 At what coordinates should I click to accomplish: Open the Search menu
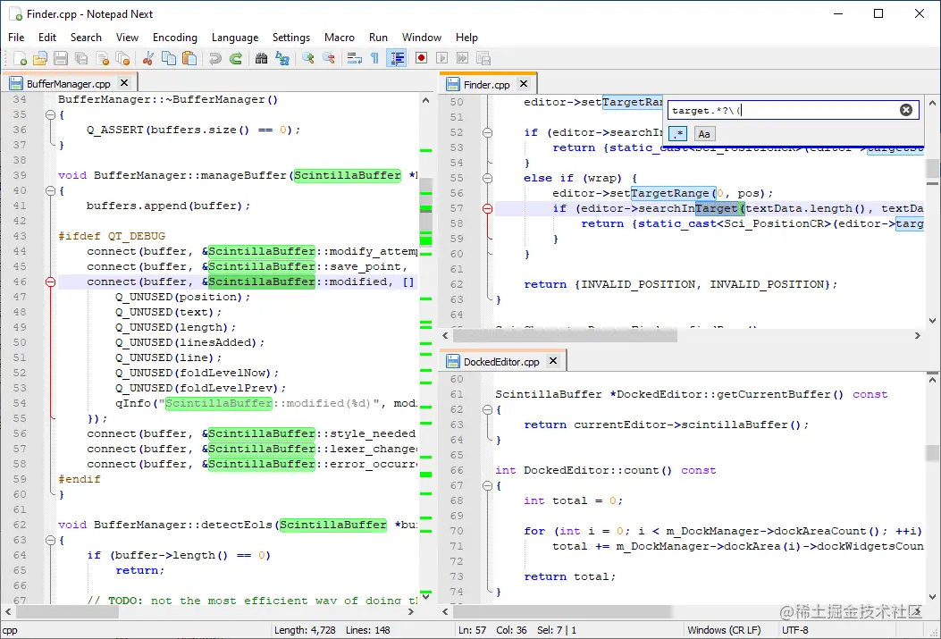pyautogui.click(x=86, y=38)
